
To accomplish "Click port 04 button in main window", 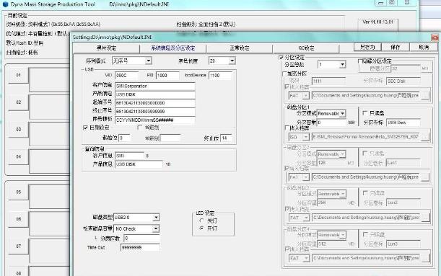I will point(18,156).
